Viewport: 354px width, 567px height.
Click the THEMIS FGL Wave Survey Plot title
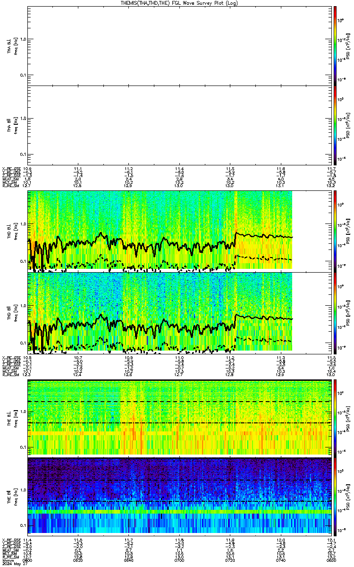(178, 3)
